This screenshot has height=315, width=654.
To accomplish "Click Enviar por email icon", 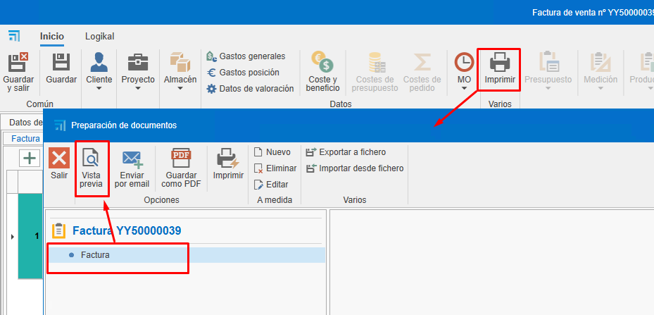I will [x=132, y=159].
